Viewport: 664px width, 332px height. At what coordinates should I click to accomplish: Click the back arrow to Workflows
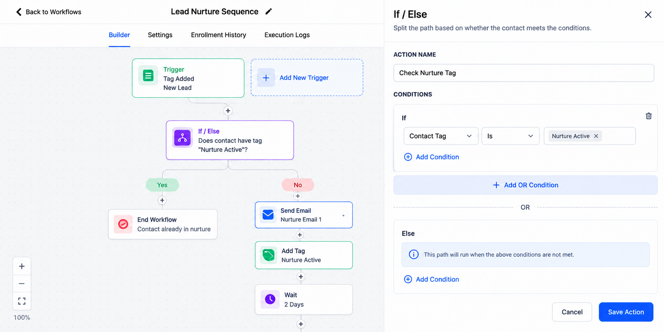pyautogui.click(x=19, y=12)
